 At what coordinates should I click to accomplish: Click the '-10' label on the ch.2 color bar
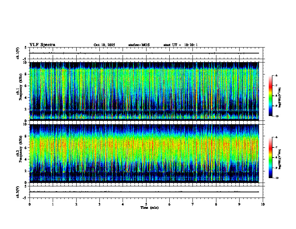(x=276, y=178)
